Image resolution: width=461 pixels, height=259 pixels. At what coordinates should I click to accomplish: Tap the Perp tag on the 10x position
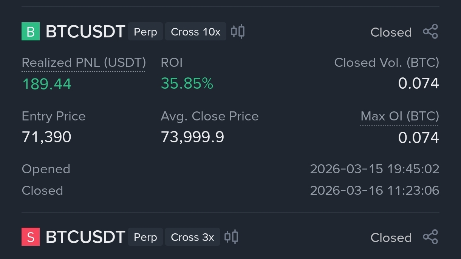[x=145, y=32]
